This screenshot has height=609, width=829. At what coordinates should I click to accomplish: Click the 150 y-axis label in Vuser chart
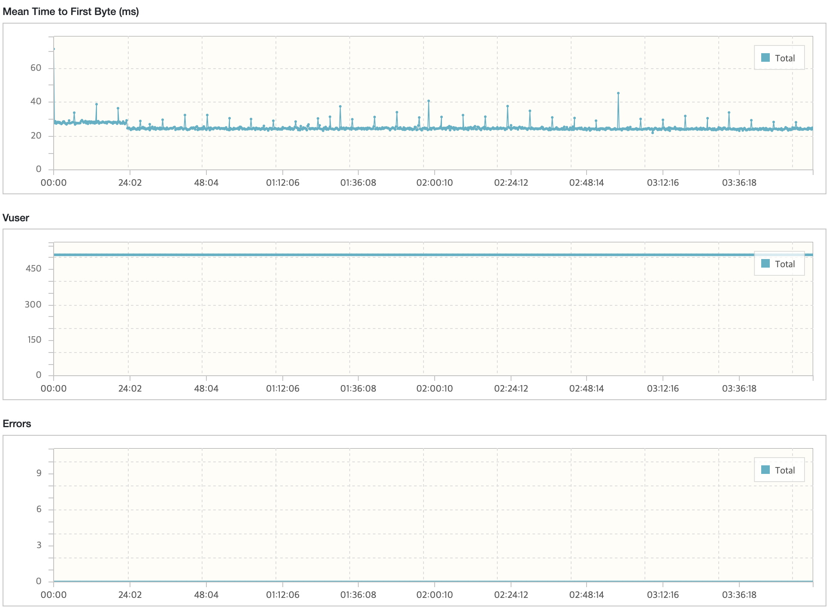point(34,340)
